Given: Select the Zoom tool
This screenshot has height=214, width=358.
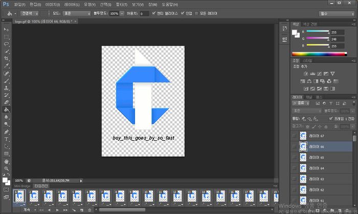Looking at the screenshot, I should click(x=6, y=169).
